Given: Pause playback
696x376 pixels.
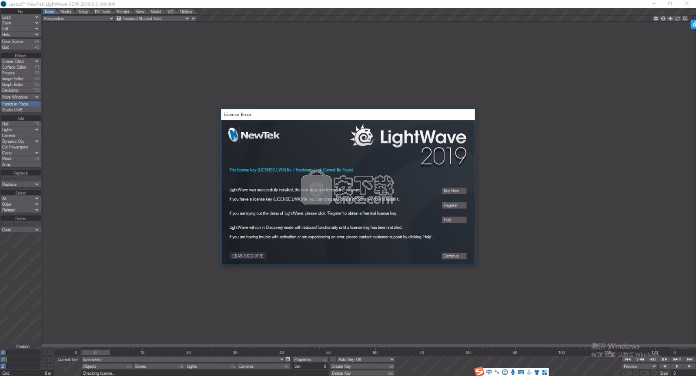Looking at the screenshot, I should (x=677, y=366).
